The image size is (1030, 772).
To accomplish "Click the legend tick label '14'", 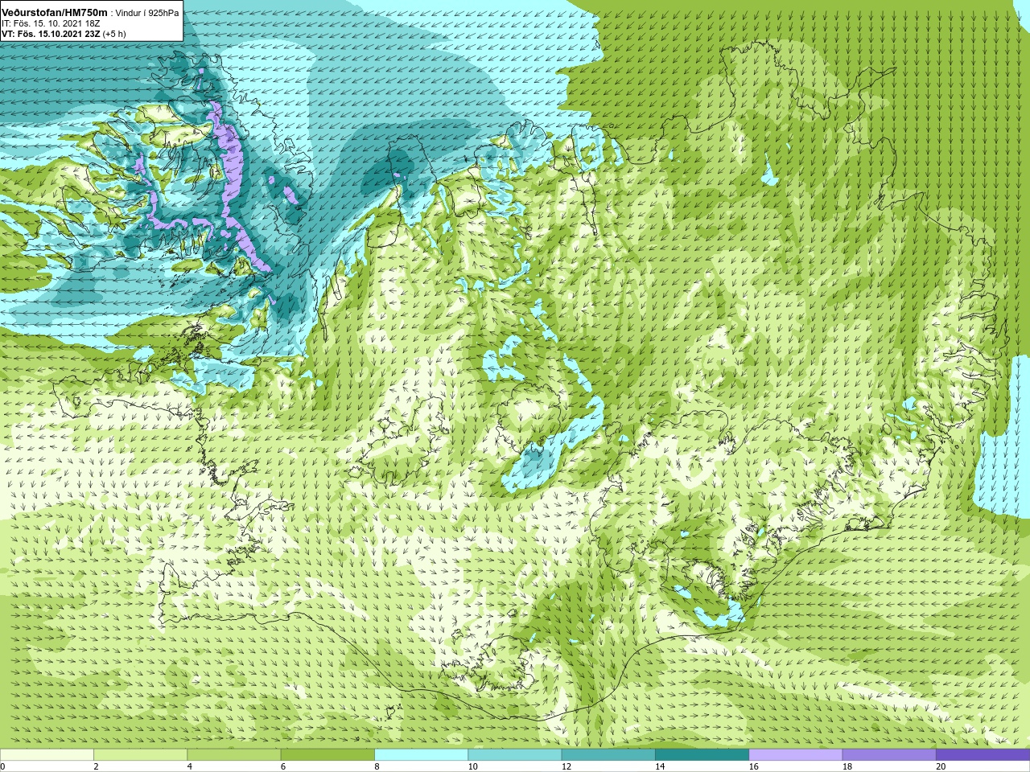I will coord(660,766).
